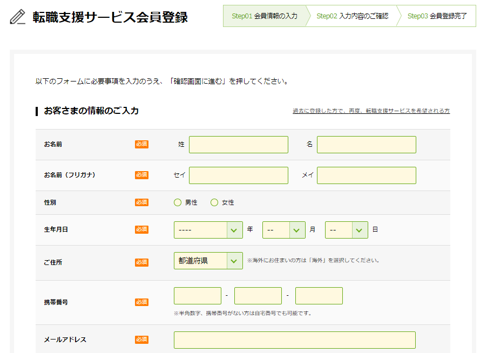Click the お名前(フリガナ) field label
487x353 pixels.
pyautogui.click(x=70, y=175)
